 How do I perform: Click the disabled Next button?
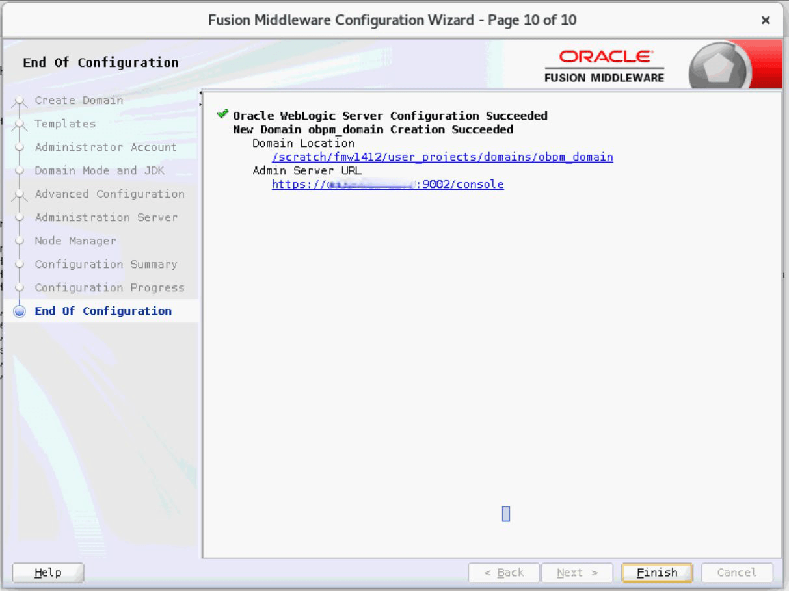click(x=577, y=573)
